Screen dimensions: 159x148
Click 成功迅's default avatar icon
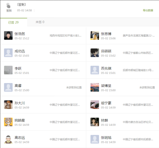[x=8, y=53]
